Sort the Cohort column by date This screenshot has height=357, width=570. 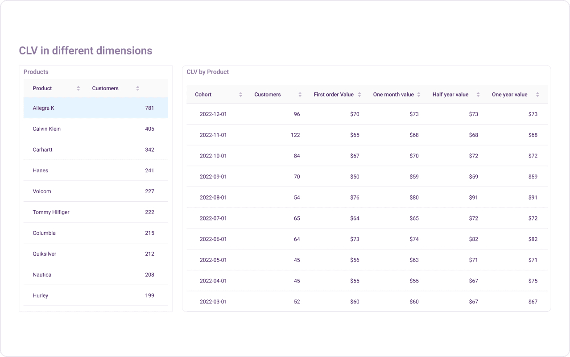(240, 94)
